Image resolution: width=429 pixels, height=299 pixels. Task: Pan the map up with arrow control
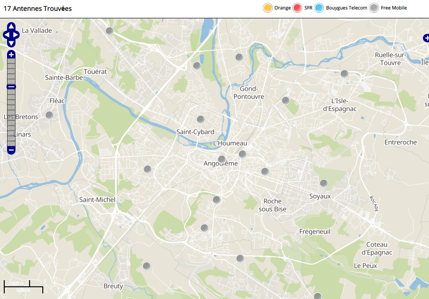(11, 27)
